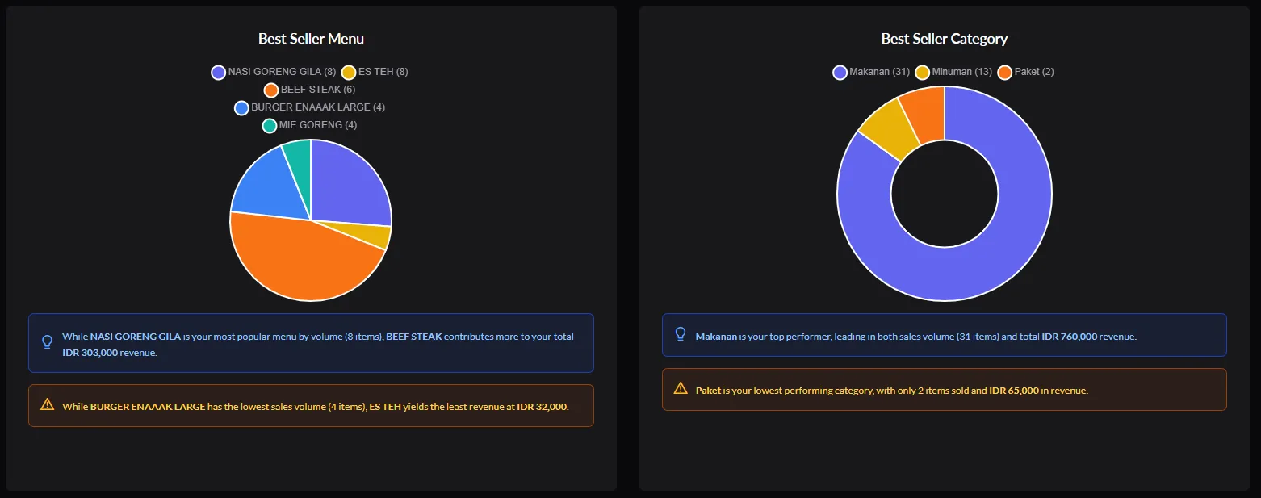Toggle Makanan legend swatch

[840, 73]
